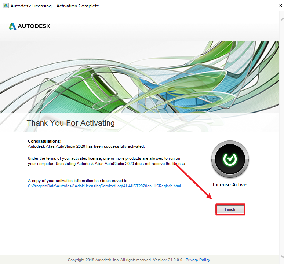Click the "License Active" label

click(229, 184)
